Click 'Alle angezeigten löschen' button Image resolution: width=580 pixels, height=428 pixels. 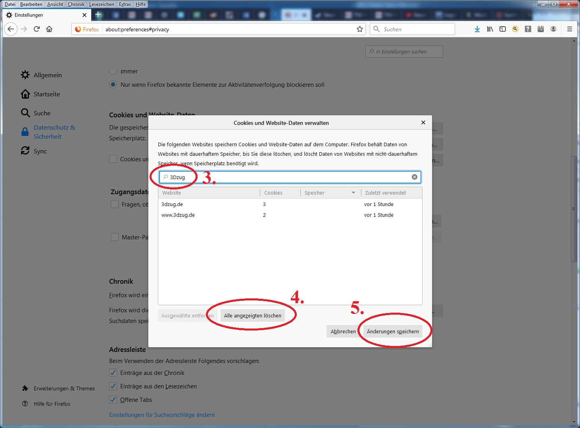pos(253,315)
